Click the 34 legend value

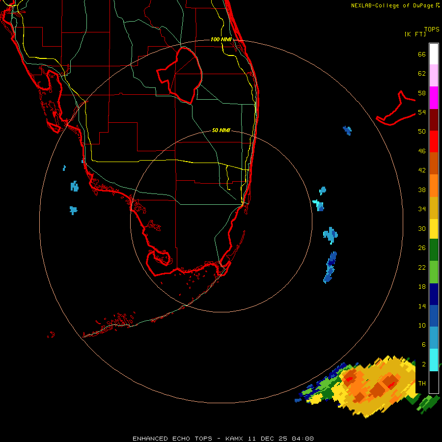coord(422,209)
